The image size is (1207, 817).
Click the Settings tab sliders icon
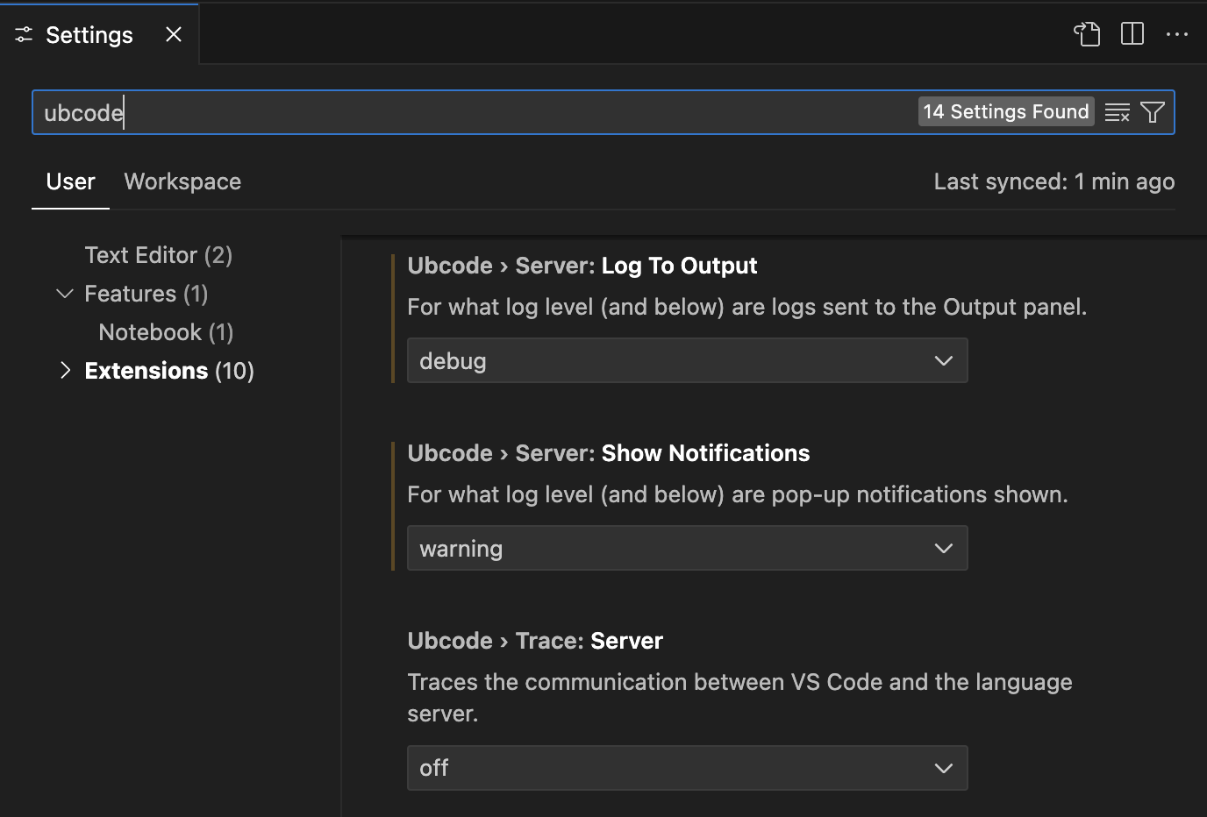click(x=24, y=35)
